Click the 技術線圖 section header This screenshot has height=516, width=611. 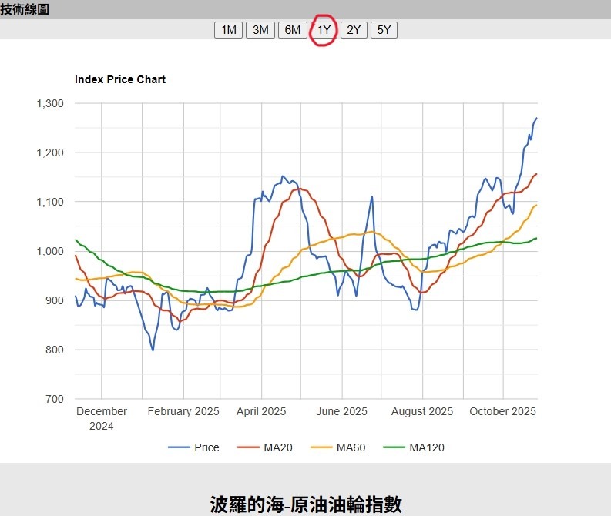click(25, 8)
